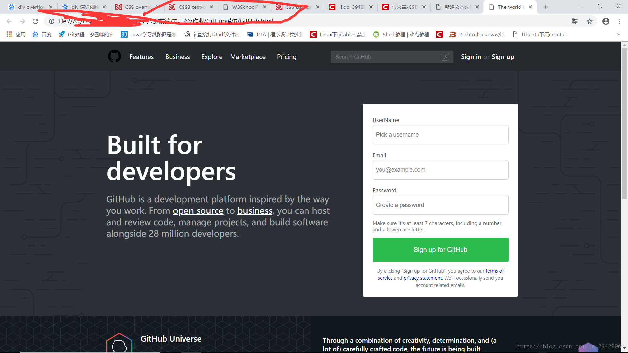
Task: Click the GitHub Octocat logo
Action: tap(114, 56)
